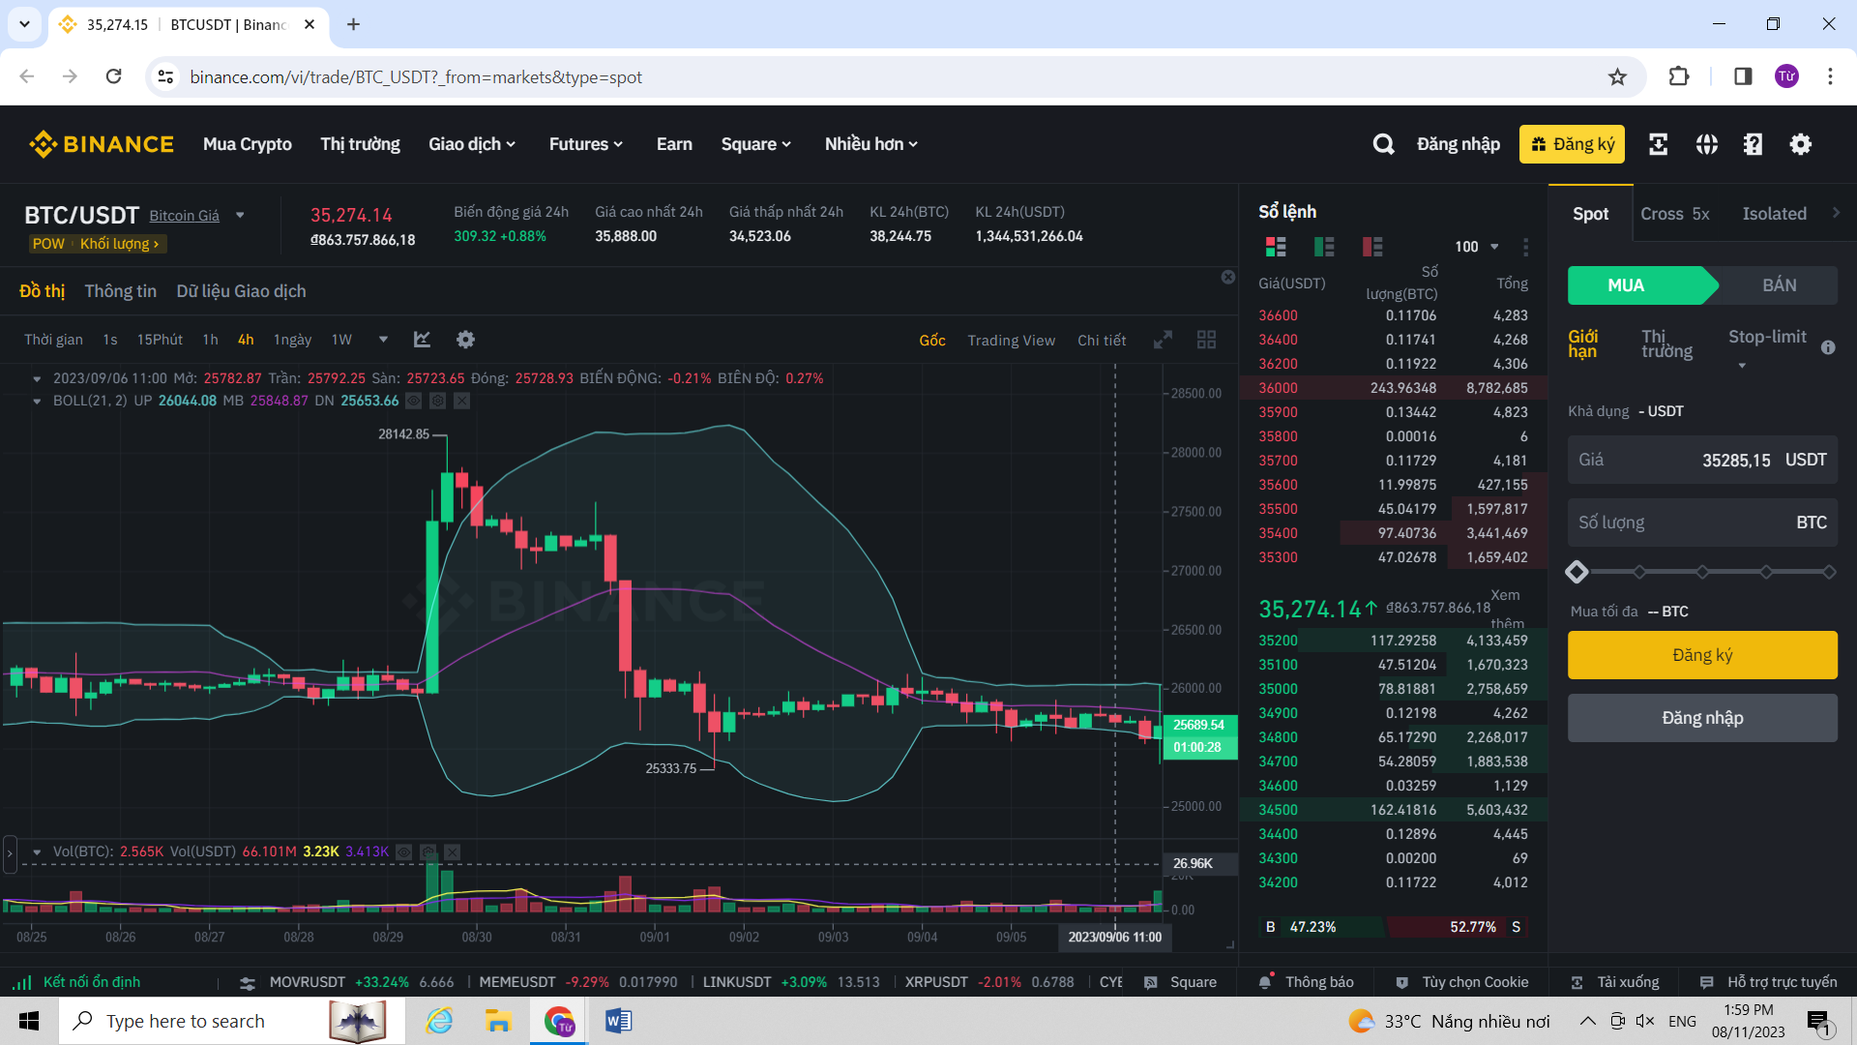Image resolution: width=1857 pixels, height=1045 pixels.
Task: Toggle BOLL indicator visibility eye
Action: point(413,401)
